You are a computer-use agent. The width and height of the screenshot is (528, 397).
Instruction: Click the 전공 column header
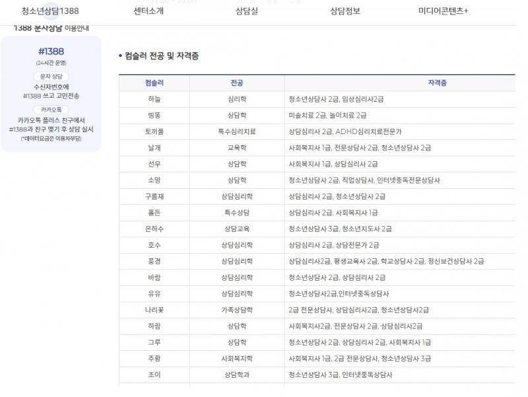point(237,83)
